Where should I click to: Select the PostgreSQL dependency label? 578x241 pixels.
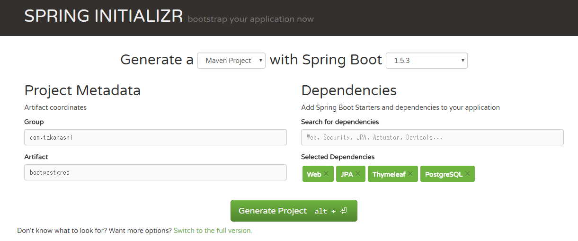[x=444, y=174]
